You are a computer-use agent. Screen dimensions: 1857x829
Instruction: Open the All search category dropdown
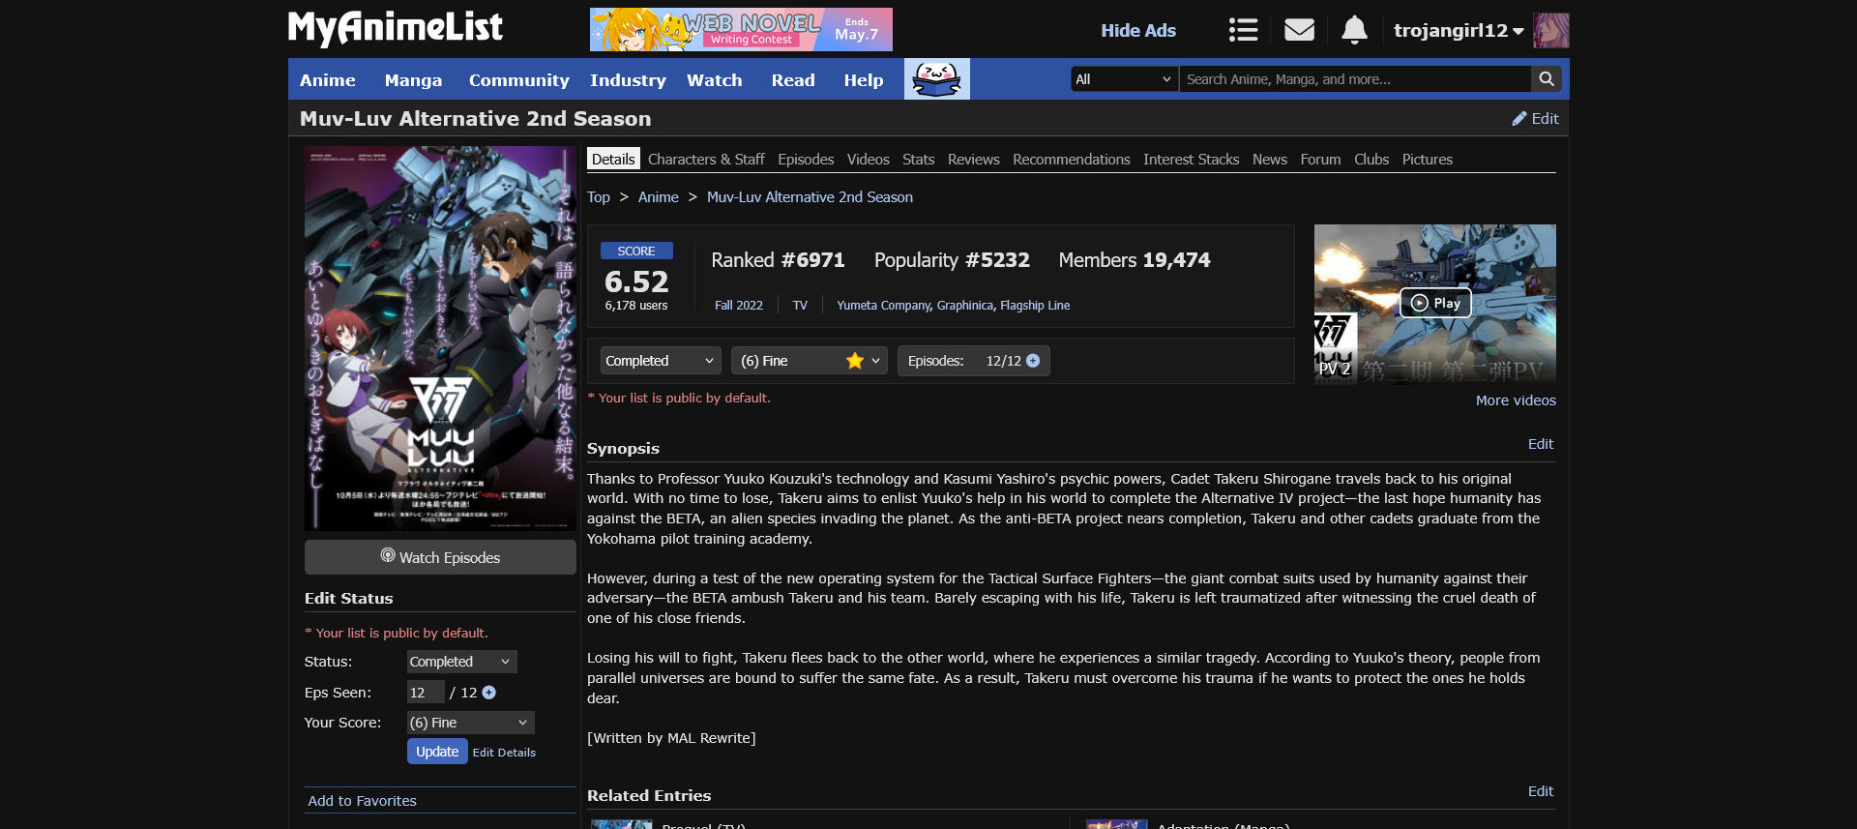tap(1124, 79)
